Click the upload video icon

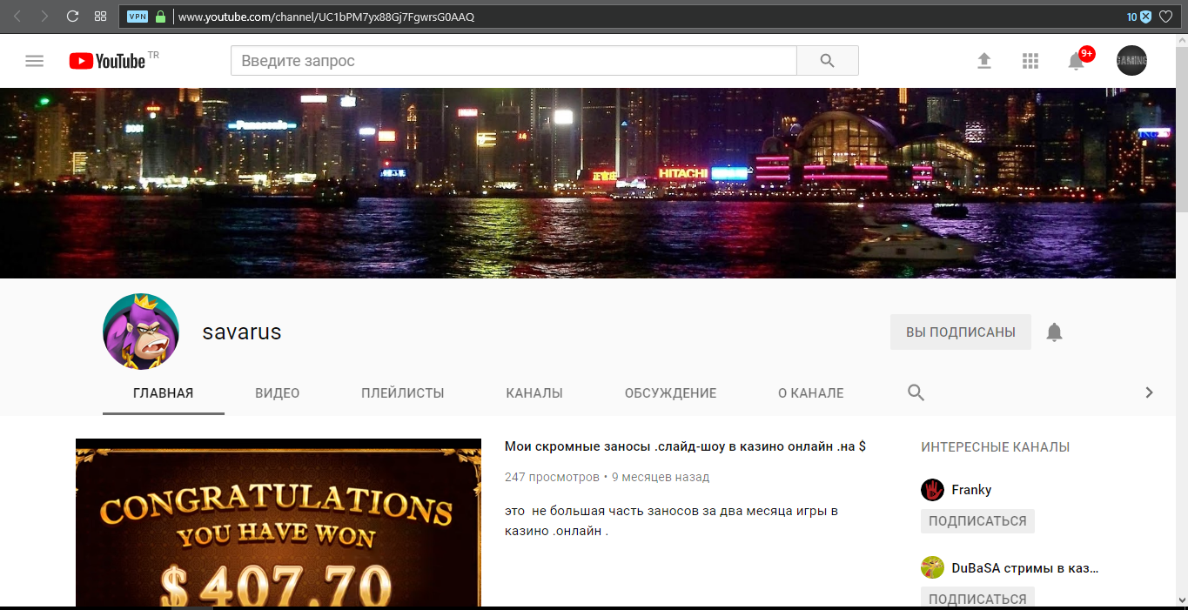pos(984,61)
